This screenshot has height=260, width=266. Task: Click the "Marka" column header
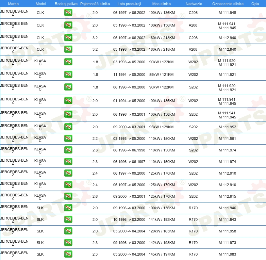pos(13,4)
